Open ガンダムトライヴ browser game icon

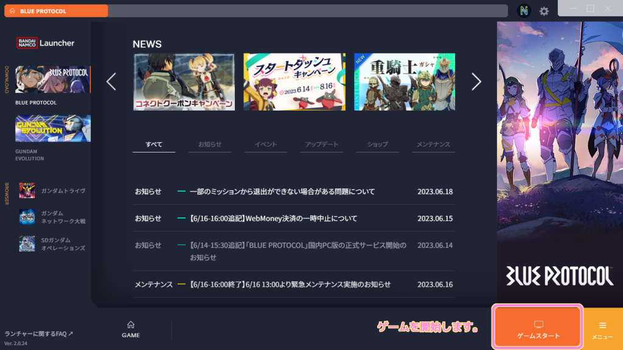(x=27, y=190)
